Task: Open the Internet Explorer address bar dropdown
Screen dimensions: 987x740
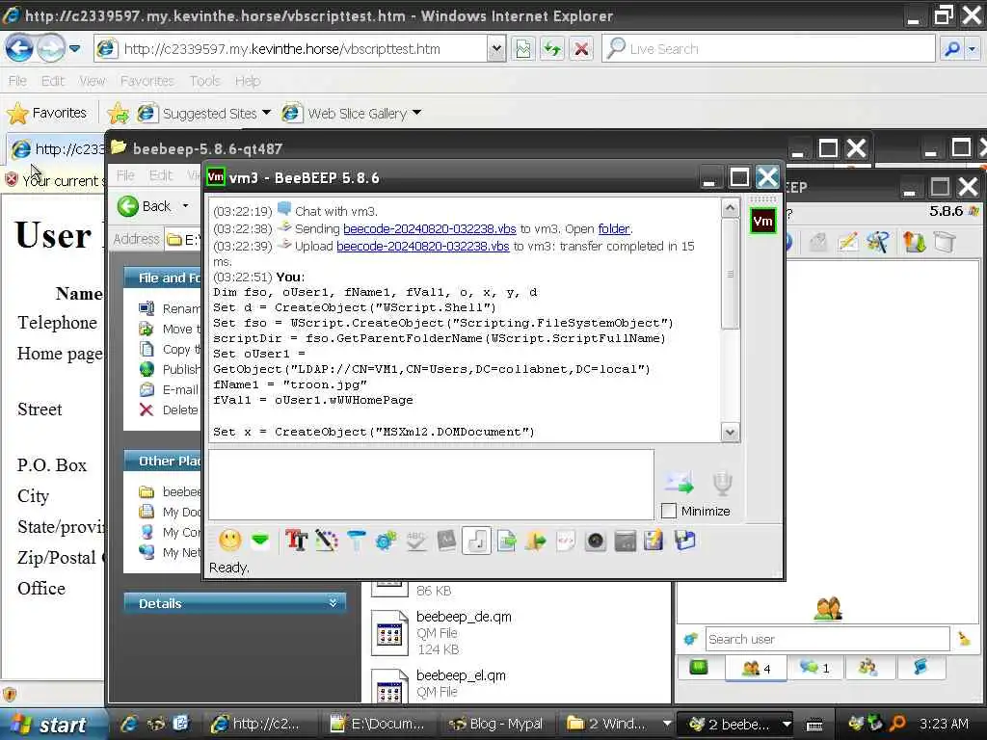Action: point(496,48)
